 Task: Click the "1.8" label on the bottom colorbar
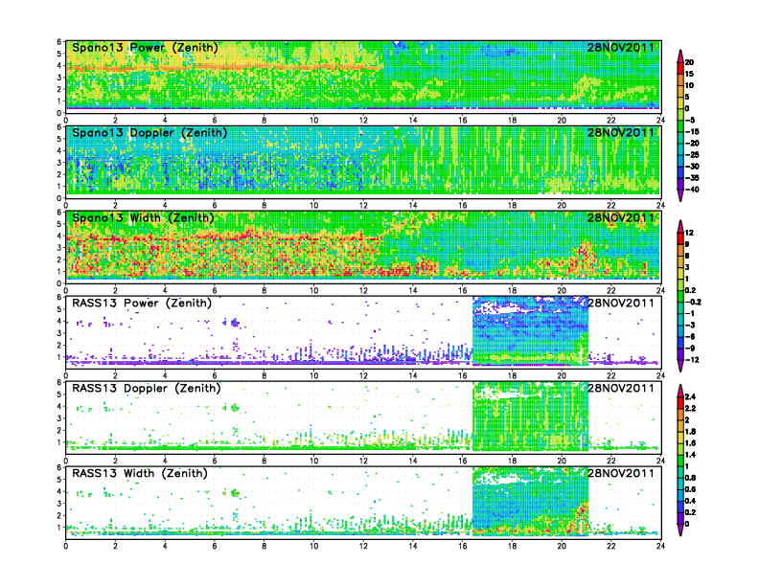coord(691,432)
